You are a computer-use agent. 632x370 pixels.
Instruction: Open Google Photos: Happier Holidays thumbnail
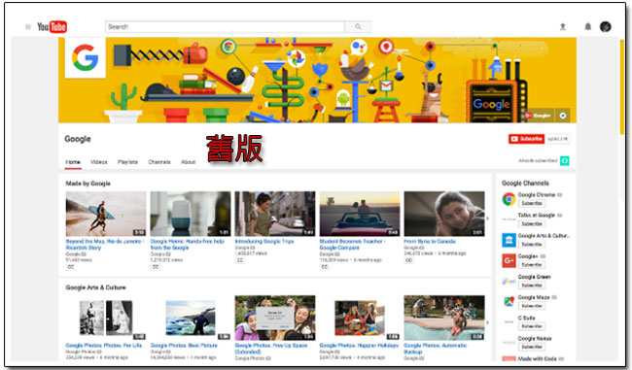(x=360, y=319)
